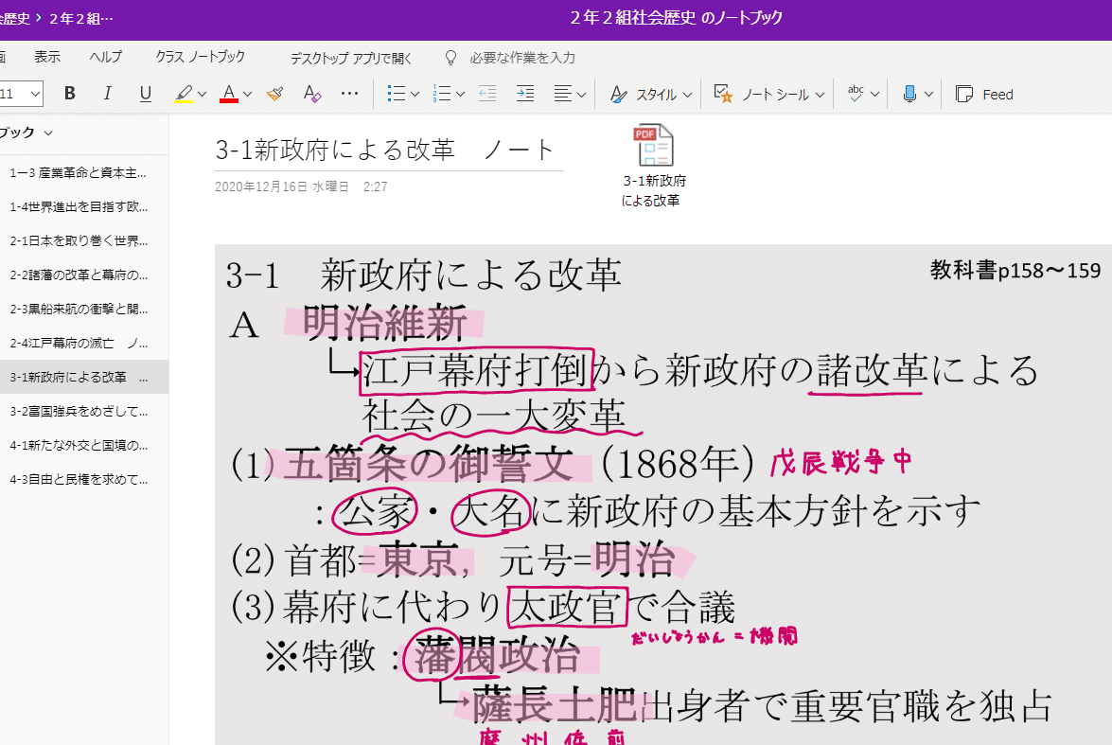This screenshot has width=1112, height=745.
Task: Increase the paragraph indent
Action: click(x=523, y=94)
